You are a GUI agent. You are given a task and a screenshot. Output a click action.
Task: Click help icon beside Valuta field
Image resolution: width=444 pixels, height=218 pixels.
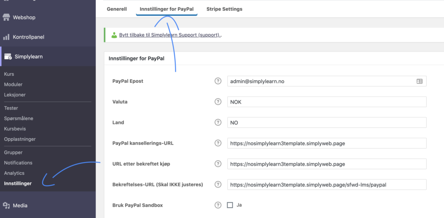[x=218, y=102]
